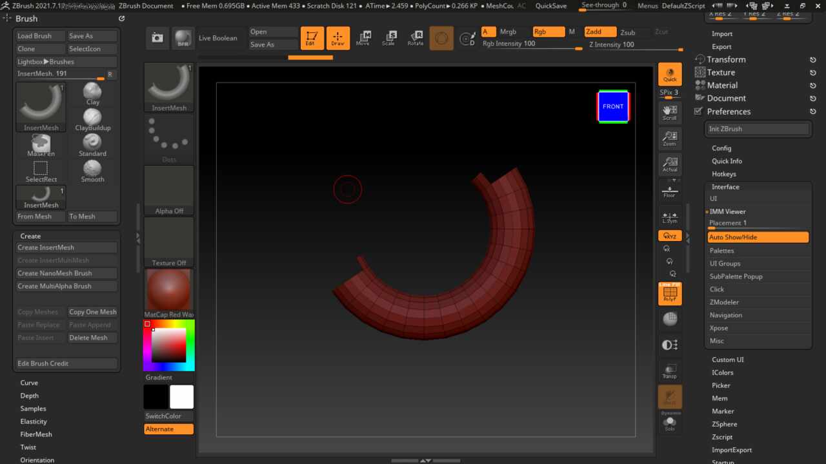Viewport: 826px width, 464px height.
Task: Open the Texture menu
Action: coord(721,72)
